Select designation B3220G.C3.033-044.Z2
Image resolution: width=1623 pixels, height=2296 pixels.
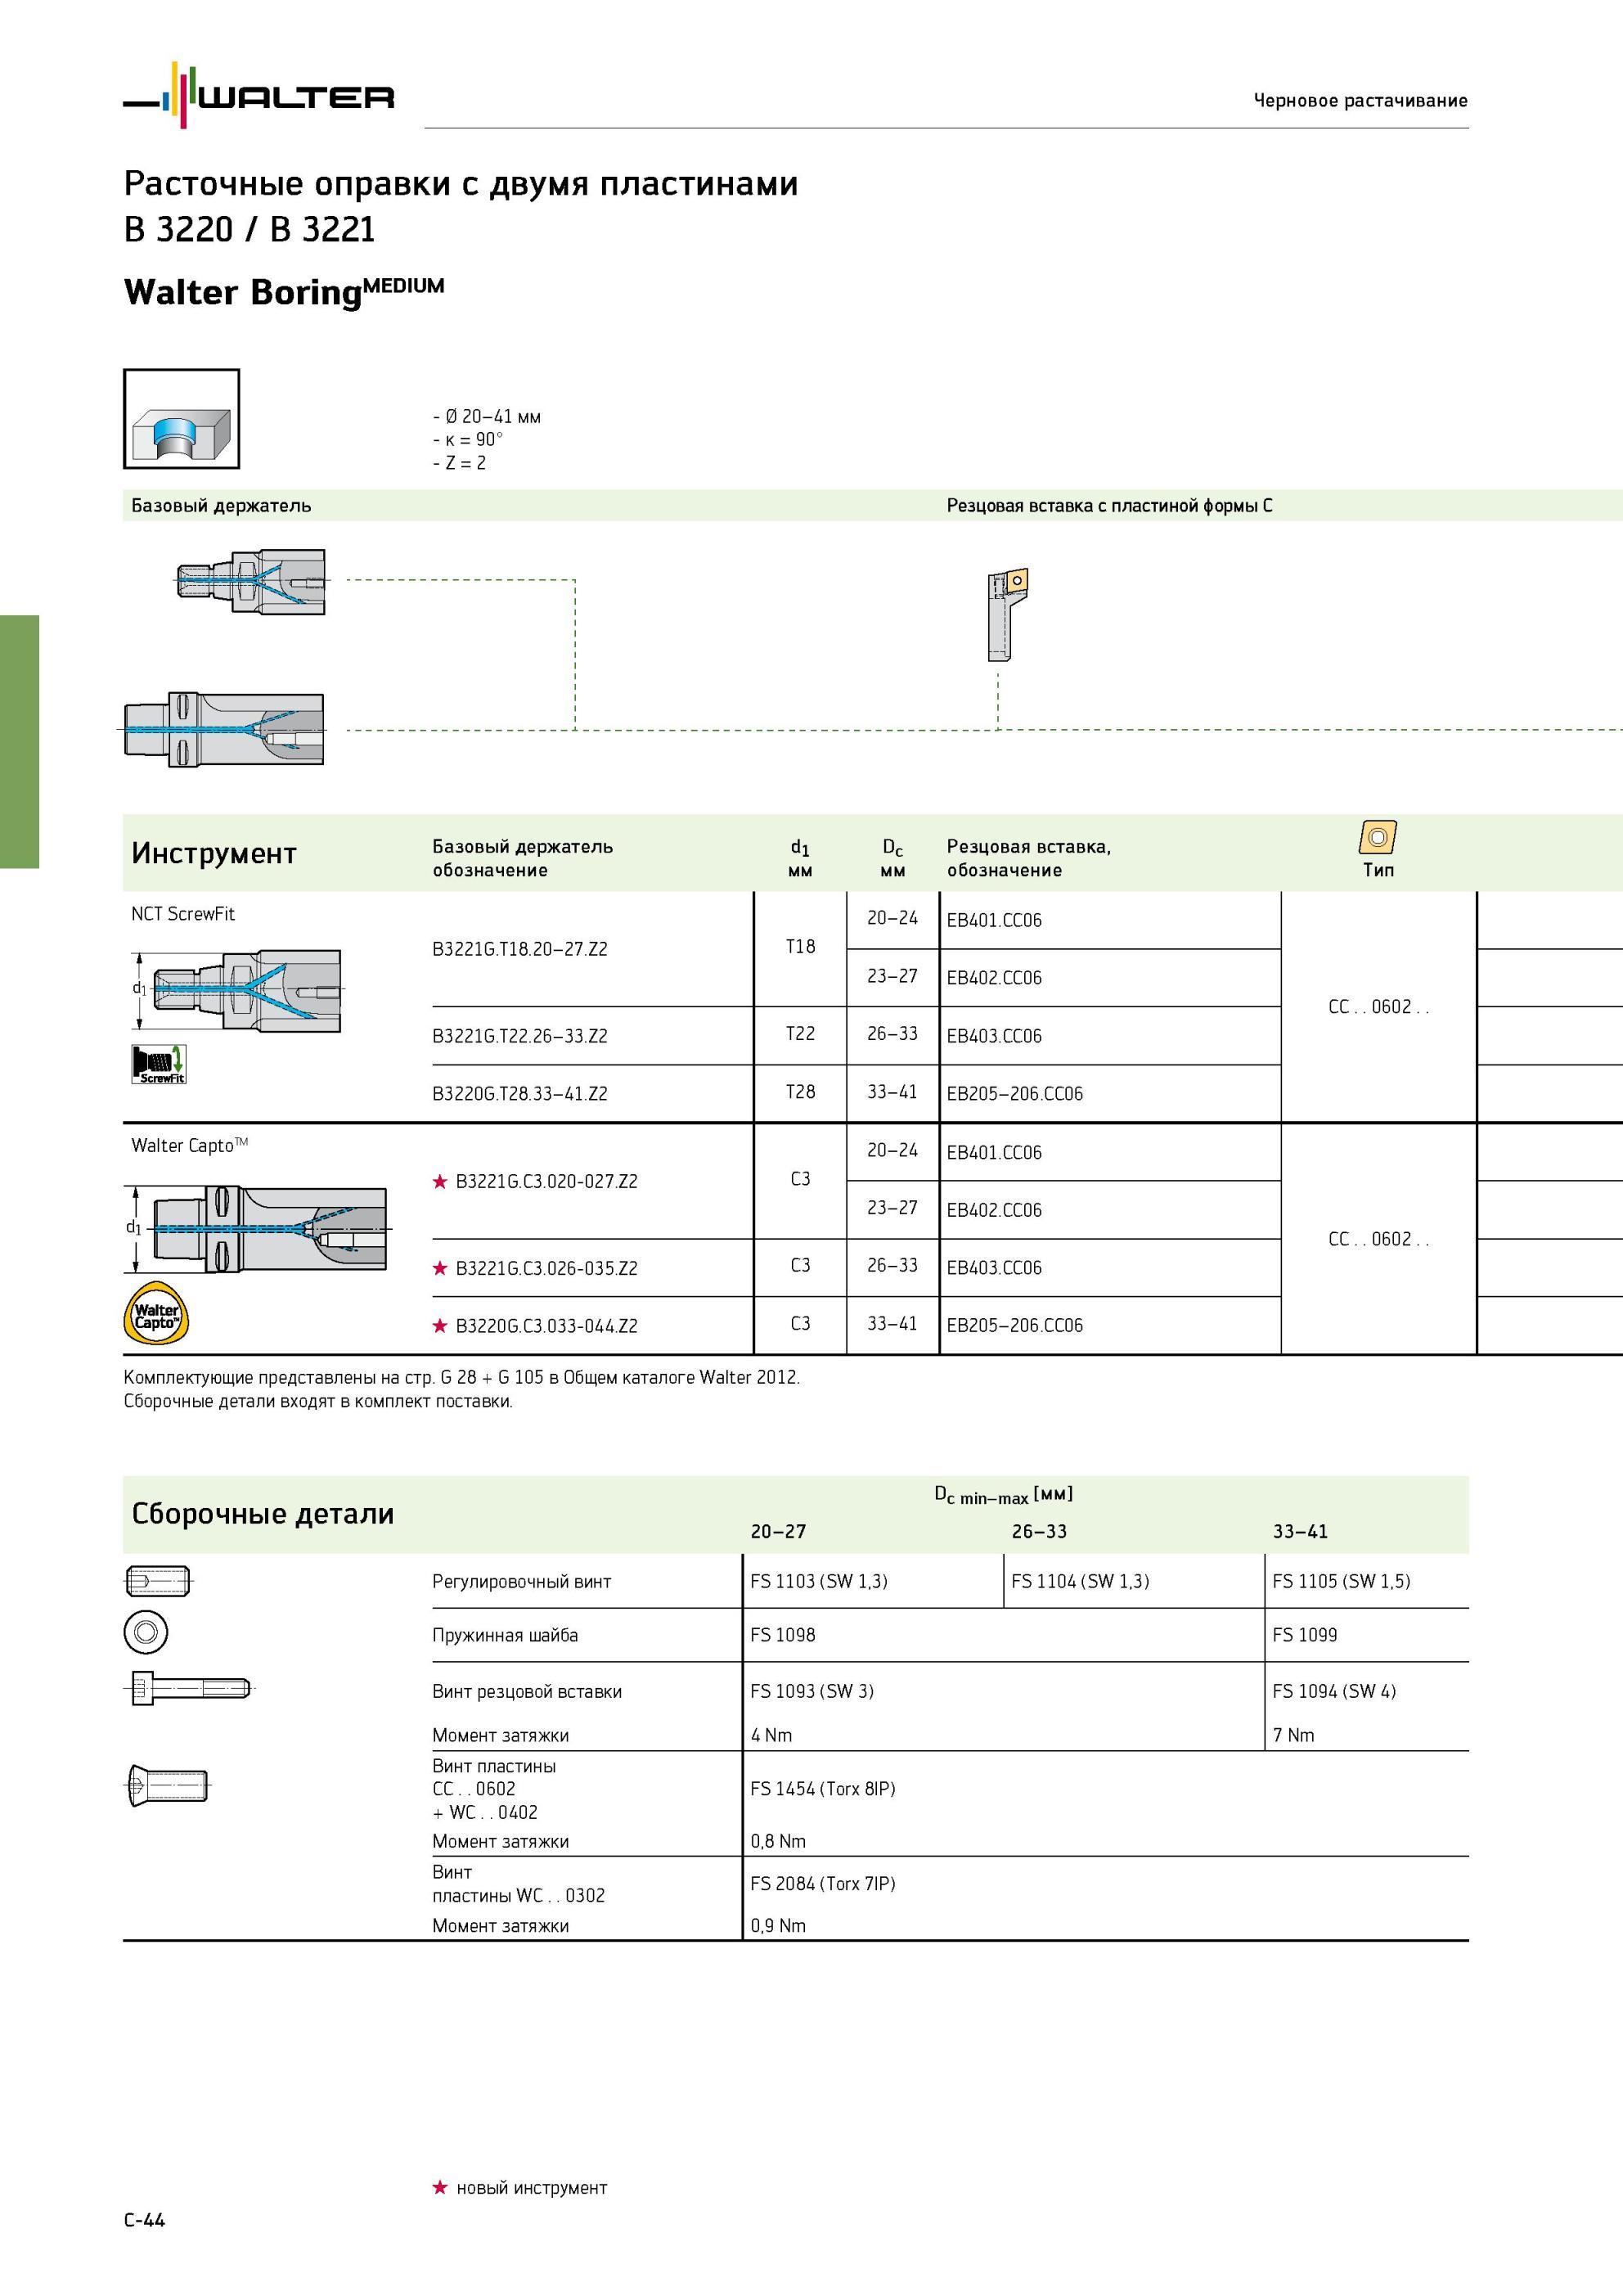tap(546, 1327)
